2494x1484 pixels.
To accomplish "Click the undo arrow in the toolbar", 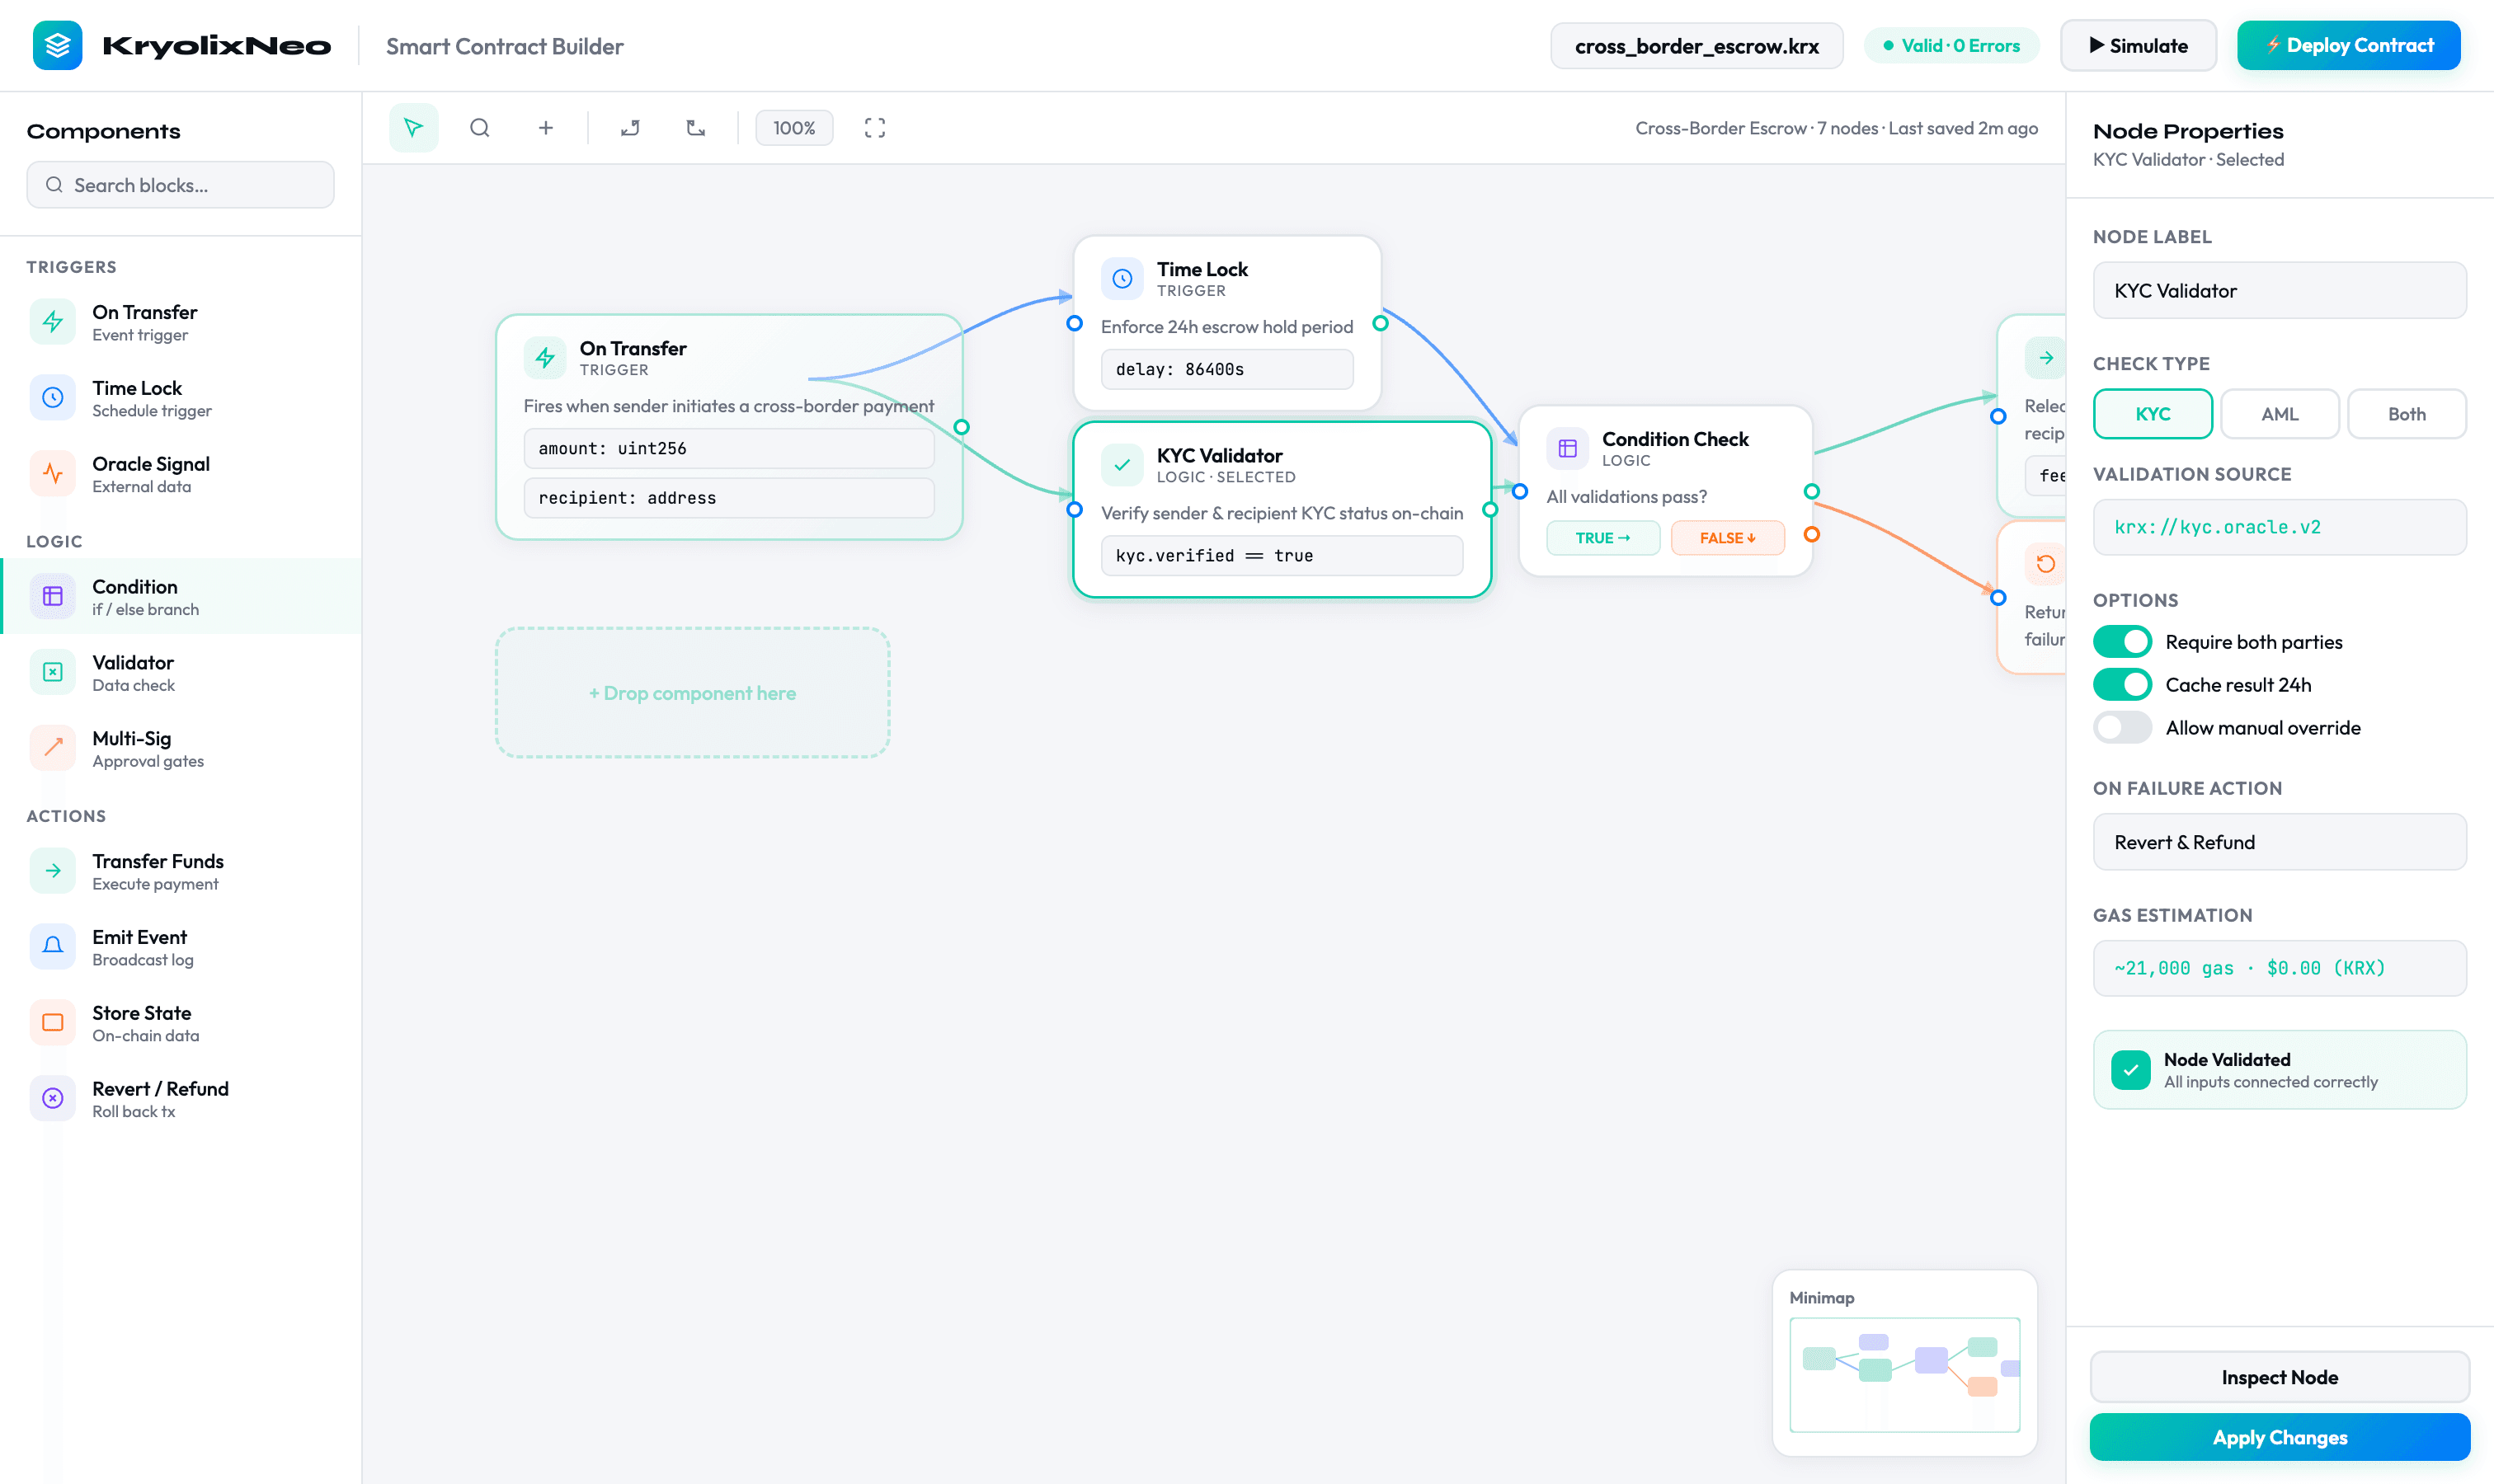I will click(x=630, y=128).
